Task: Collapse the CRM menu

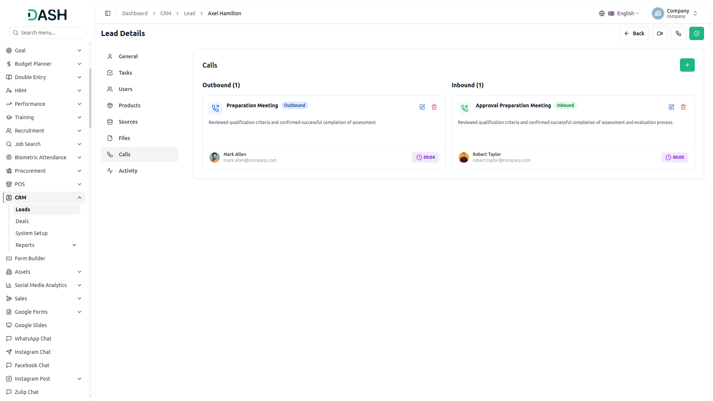Action: tap(79, 198)
